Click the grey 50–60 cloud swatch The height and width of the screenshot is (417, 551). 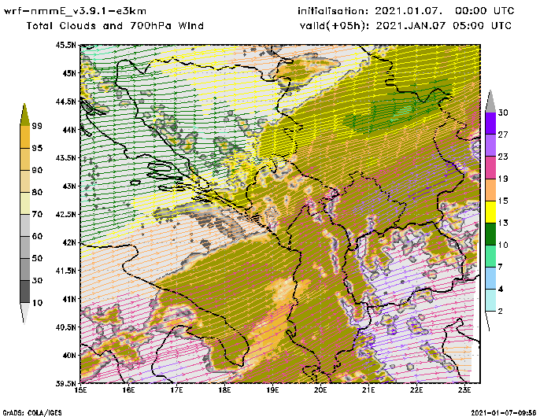click(24, 248)
